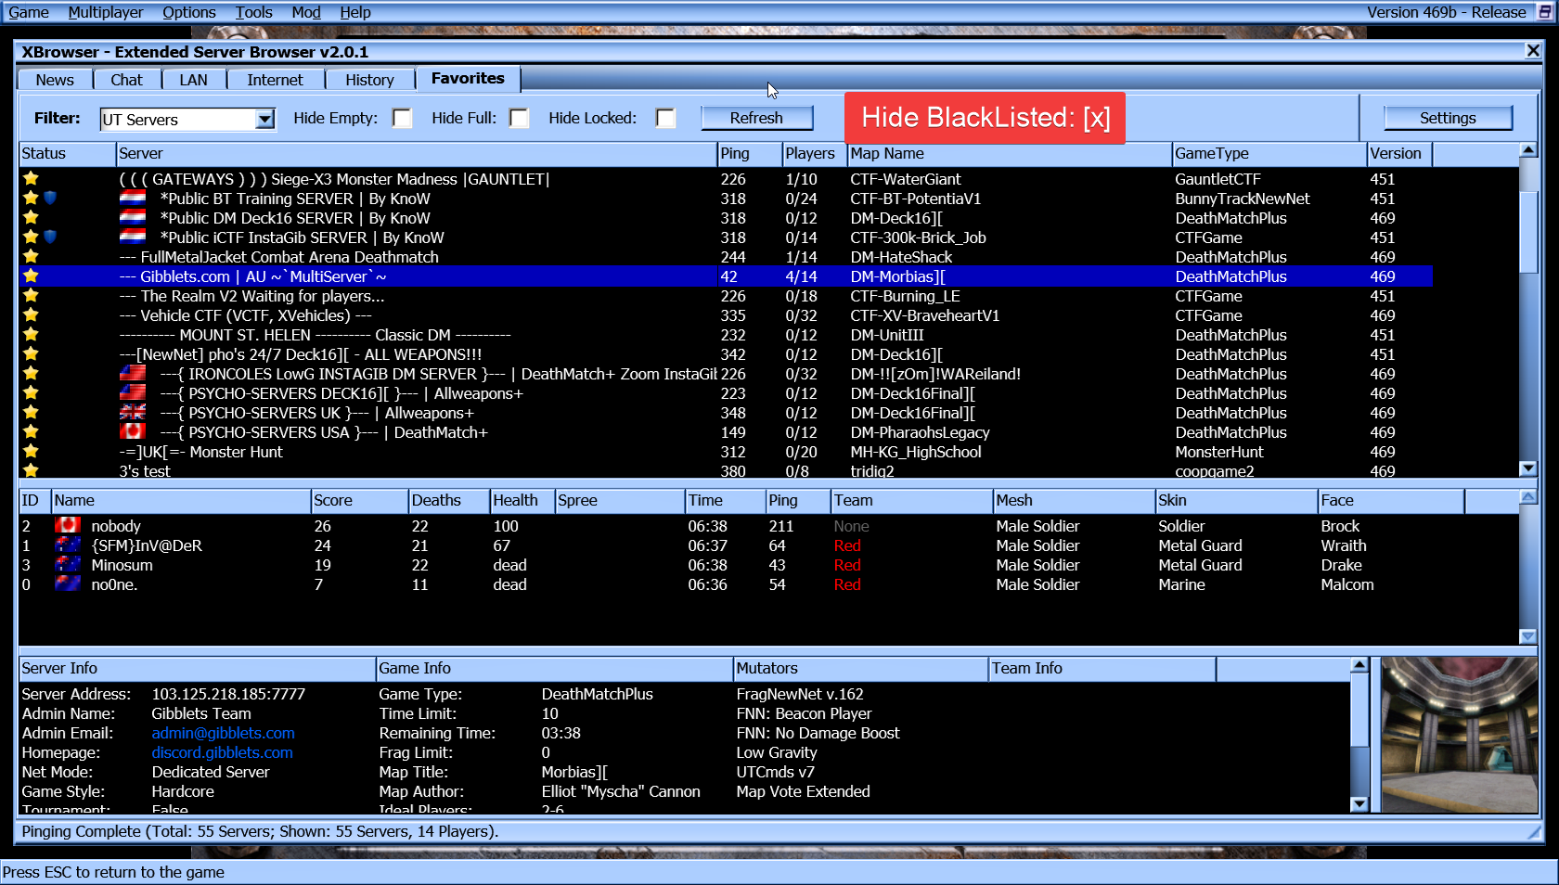Open the Options menu
The image size is (1559, 885).
(189, 12)
